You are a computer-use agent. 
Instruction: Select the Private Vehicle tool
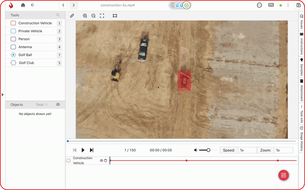[x=30, y=31]
